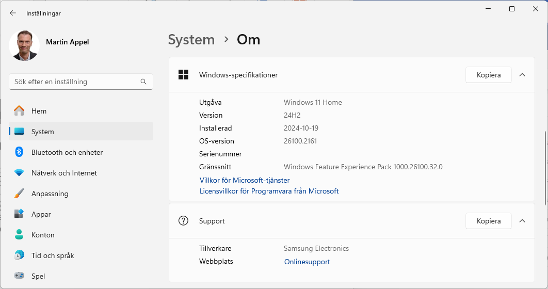Open the Hem home icon

pos(19,111)
